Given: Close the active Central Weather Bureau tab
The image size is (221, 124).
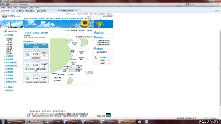Looking at the screenshot, I should point(76,11).
